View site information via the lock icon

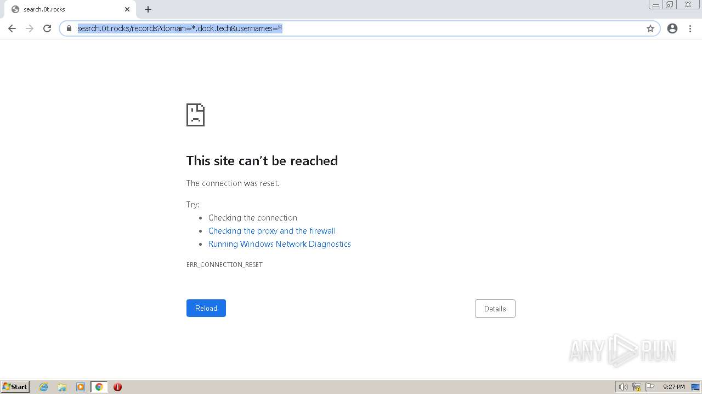[69, 28]
